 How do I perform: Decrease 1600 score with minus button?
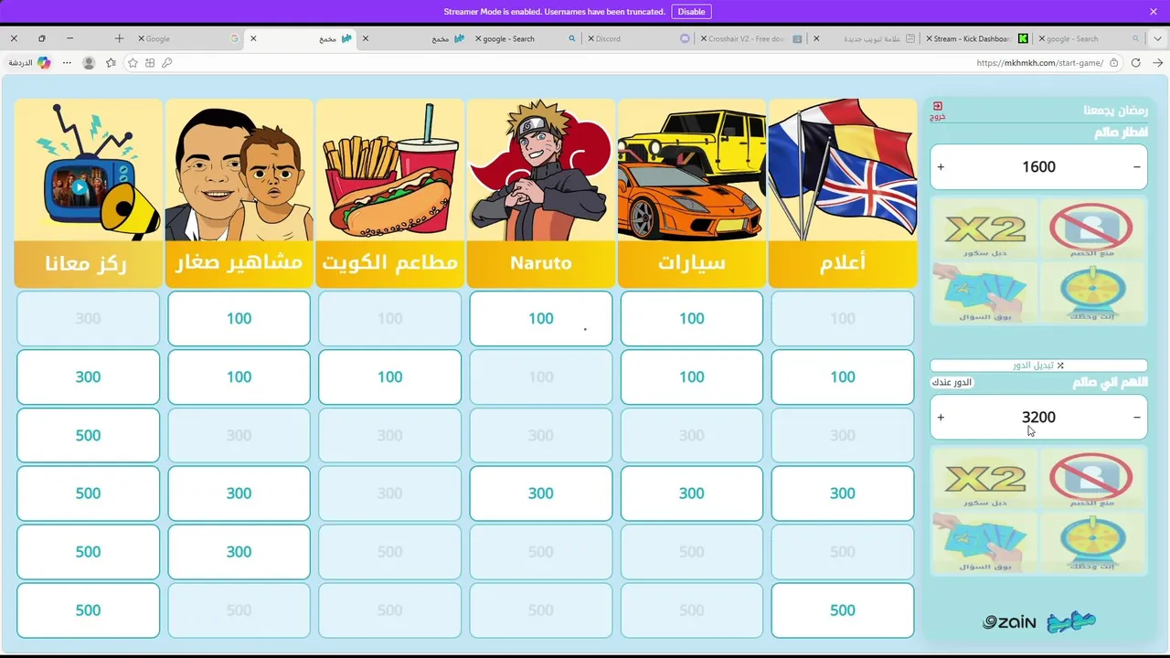[x=1136, y=167]
